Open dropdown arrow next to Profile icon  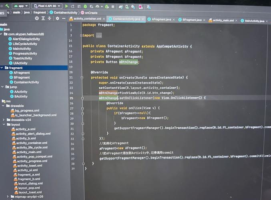coord(102,7)
